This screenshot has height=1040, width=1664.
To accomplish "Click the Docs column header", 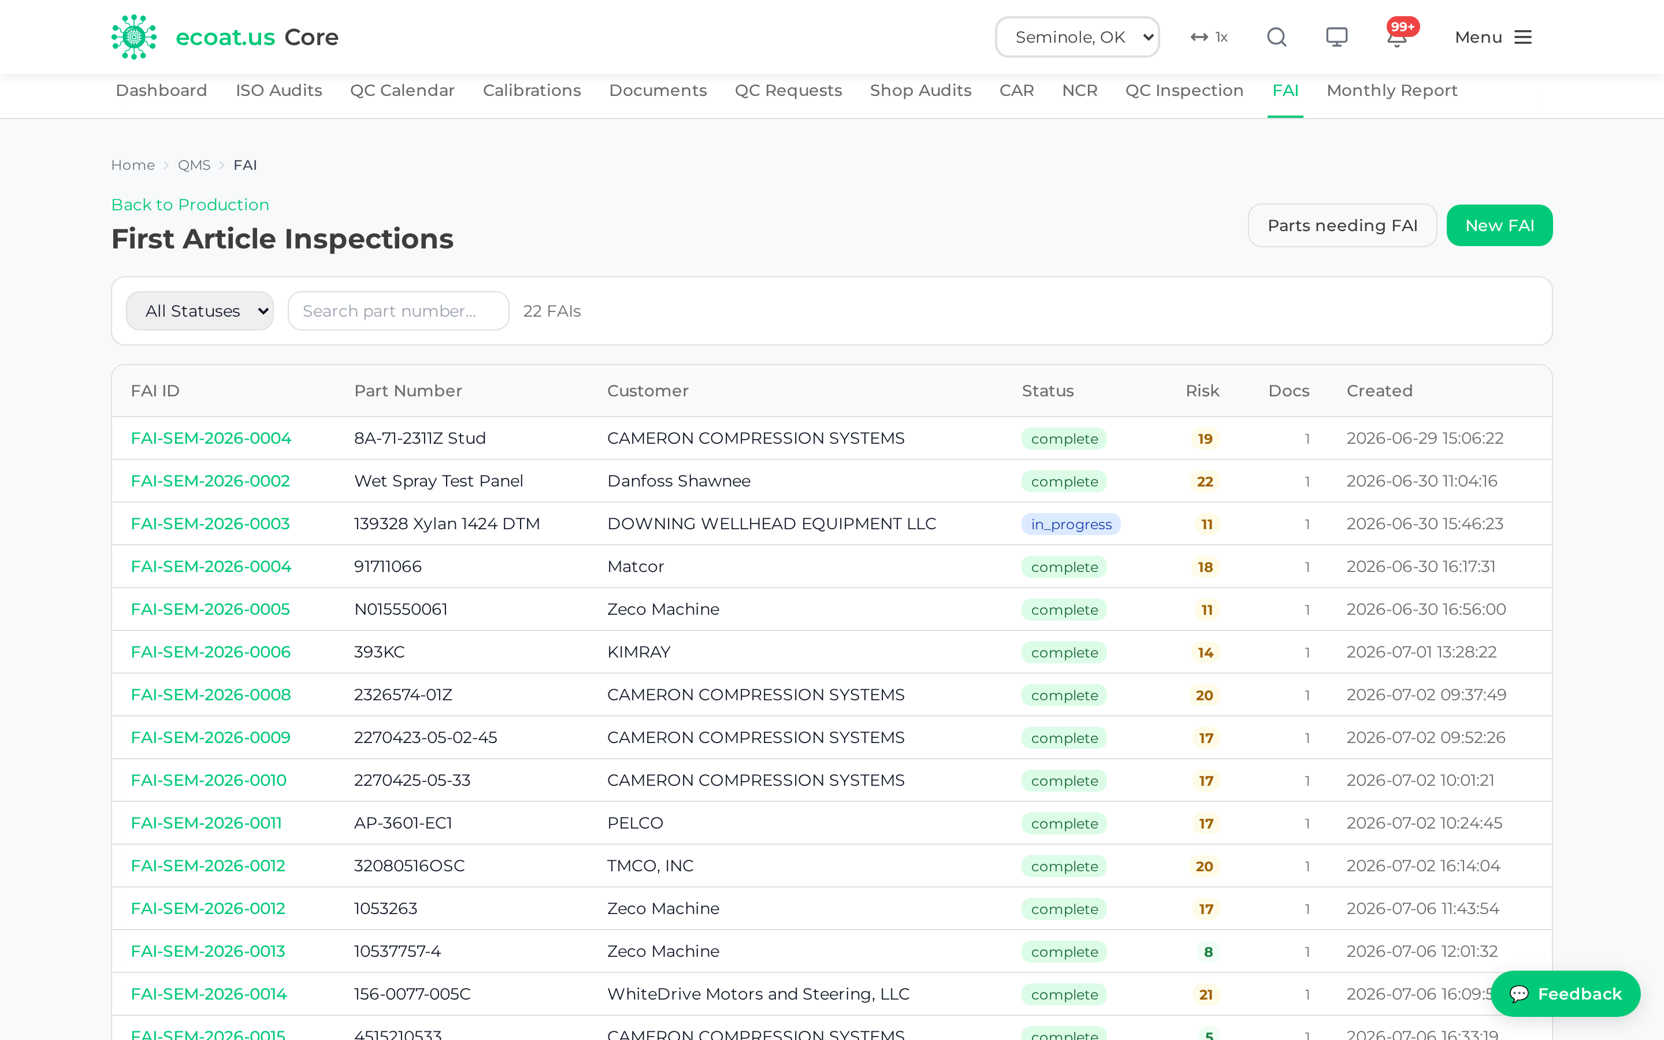I will click(1288, 391).
